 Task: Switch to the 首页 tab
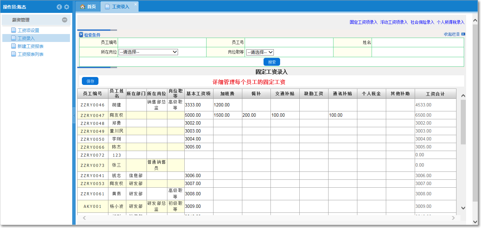tap(90, 6)
